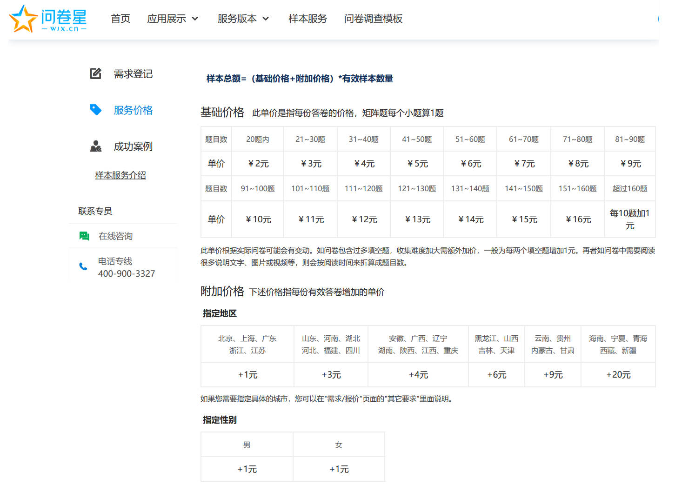
Task: Expand the 应用展示 dropdown chevron
Action: pyautogui.click(x=195, y=19)
